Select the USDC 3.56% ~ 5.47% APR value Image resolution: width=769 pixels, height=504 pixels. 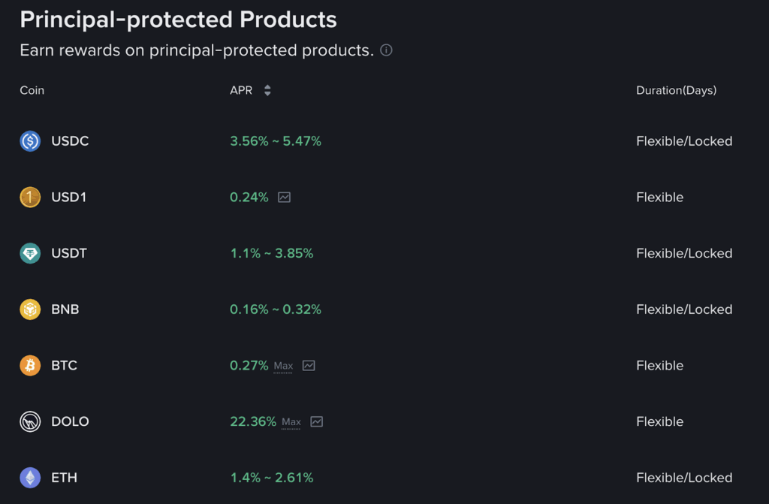click(x=276, y=140)
